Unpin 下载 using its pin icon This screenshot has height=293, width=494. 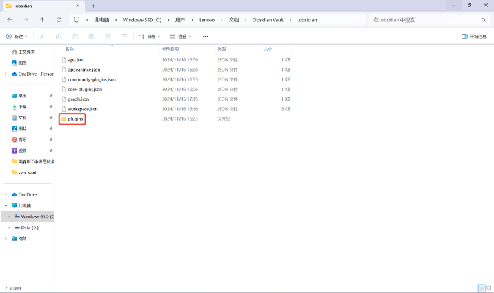(x=50, y=107)
